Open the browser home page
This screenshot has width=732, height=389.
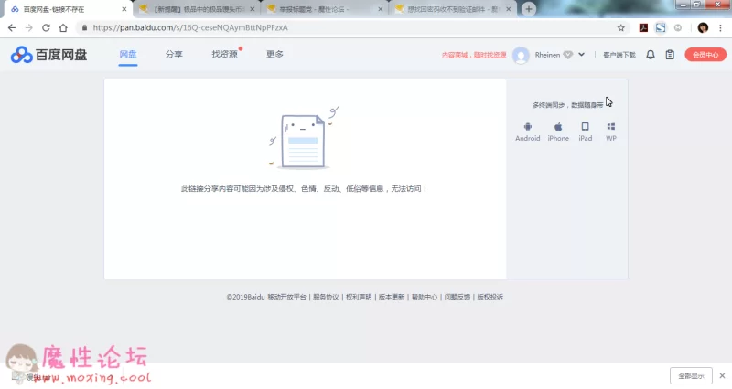[63, 28]
